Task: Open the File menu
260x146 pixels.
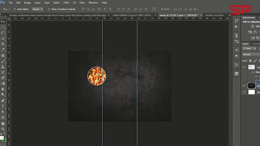Action: point(11,3)
